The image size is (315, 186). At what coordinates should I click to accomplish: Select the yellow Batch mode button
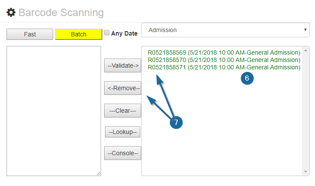tap(78, 34)
